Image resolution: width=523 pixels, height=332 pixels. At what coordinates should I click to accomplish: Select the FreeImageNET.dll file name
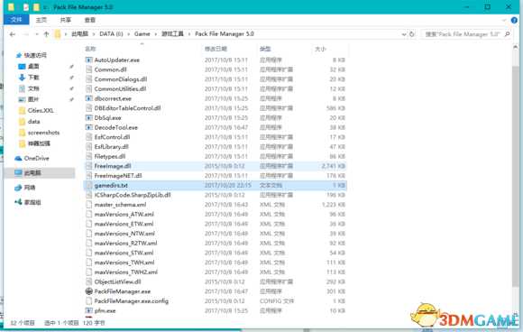118,176
